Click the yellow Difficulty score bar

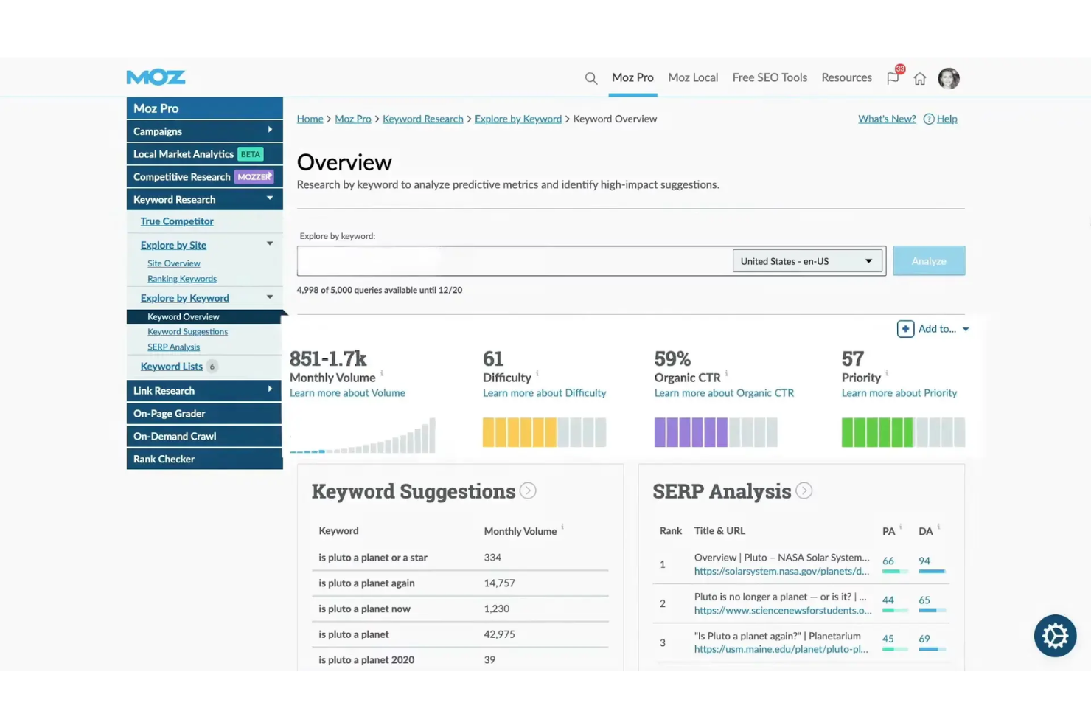(x=545, y=432)
